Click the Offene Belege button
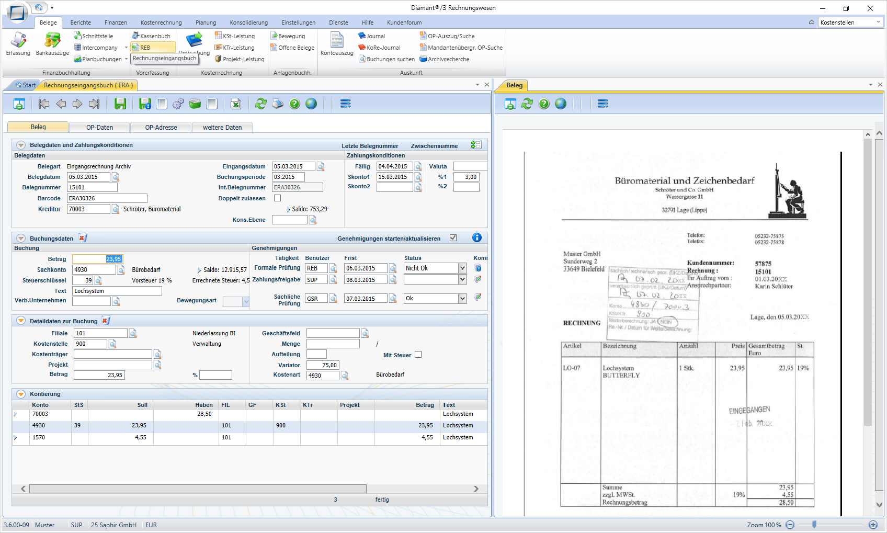 click(292, 48)
